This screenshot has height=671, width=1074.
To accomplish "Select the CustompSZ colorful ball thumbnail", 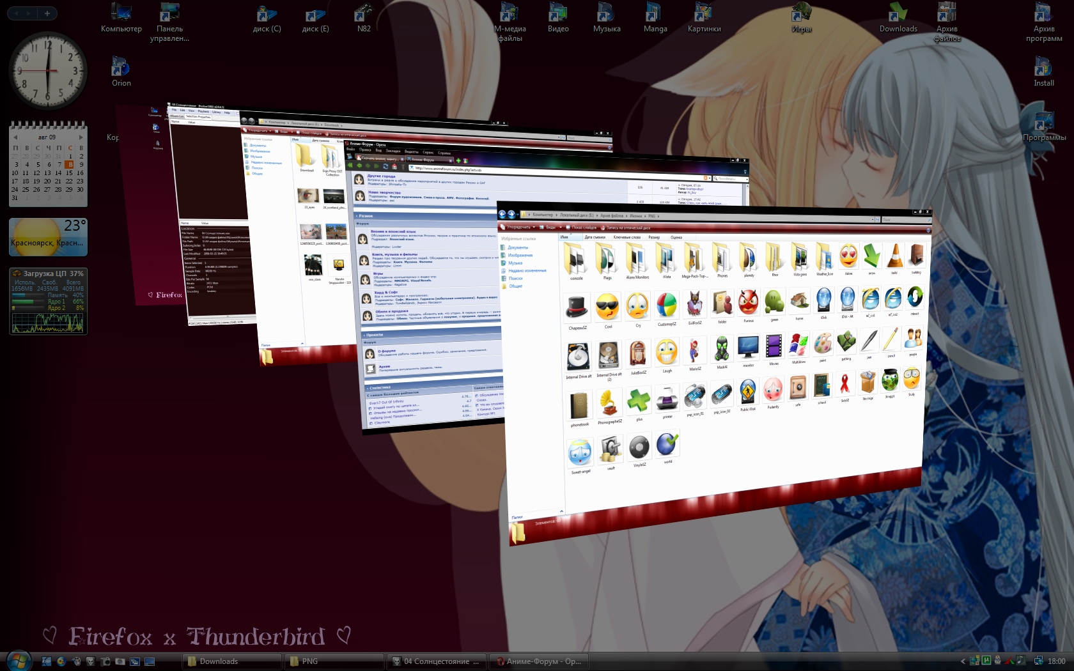I will coord(667,309).
